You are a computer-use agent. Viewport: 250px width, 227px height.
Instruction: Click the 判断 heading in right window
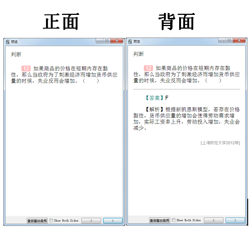(138, 54)
